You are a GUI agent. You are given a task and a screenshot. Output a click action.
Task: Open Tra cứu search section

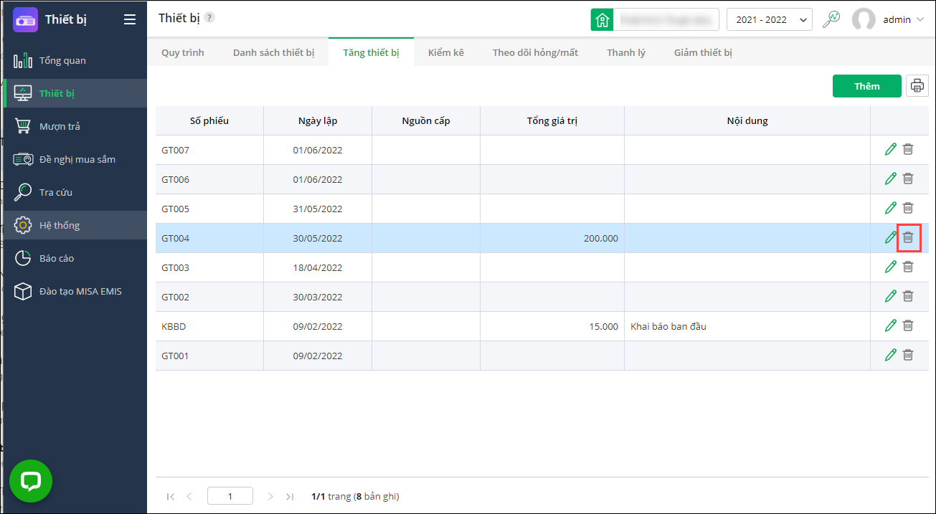point(75,192)
